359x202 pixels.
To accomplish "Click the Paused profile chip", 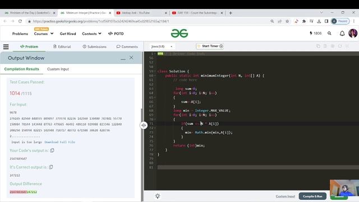I will click(x=340, y=21).
